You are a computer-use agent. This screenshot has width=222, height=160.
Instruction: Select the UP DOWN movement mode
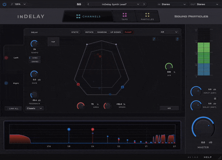pyautogui.click(x=115, y=32)
